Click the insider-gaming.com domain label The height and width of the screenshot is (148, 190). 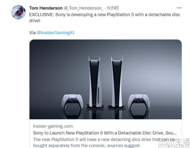[53, 126]
